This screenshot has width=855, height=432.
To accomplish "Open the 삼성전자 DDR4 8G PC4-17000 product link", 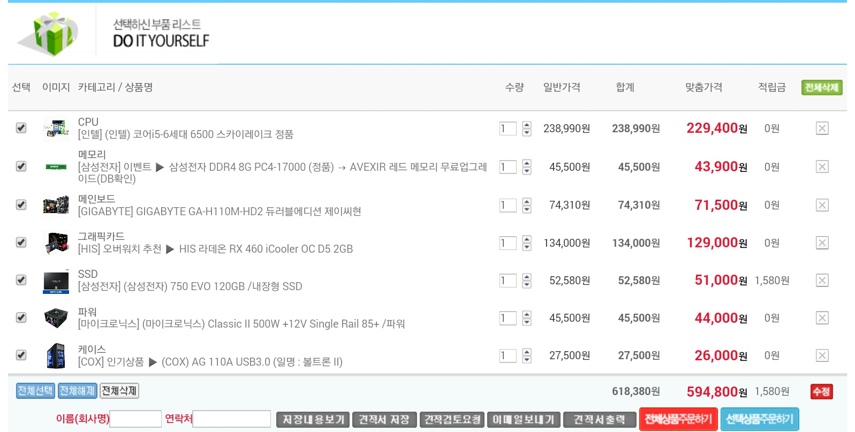I will point(283,173).
